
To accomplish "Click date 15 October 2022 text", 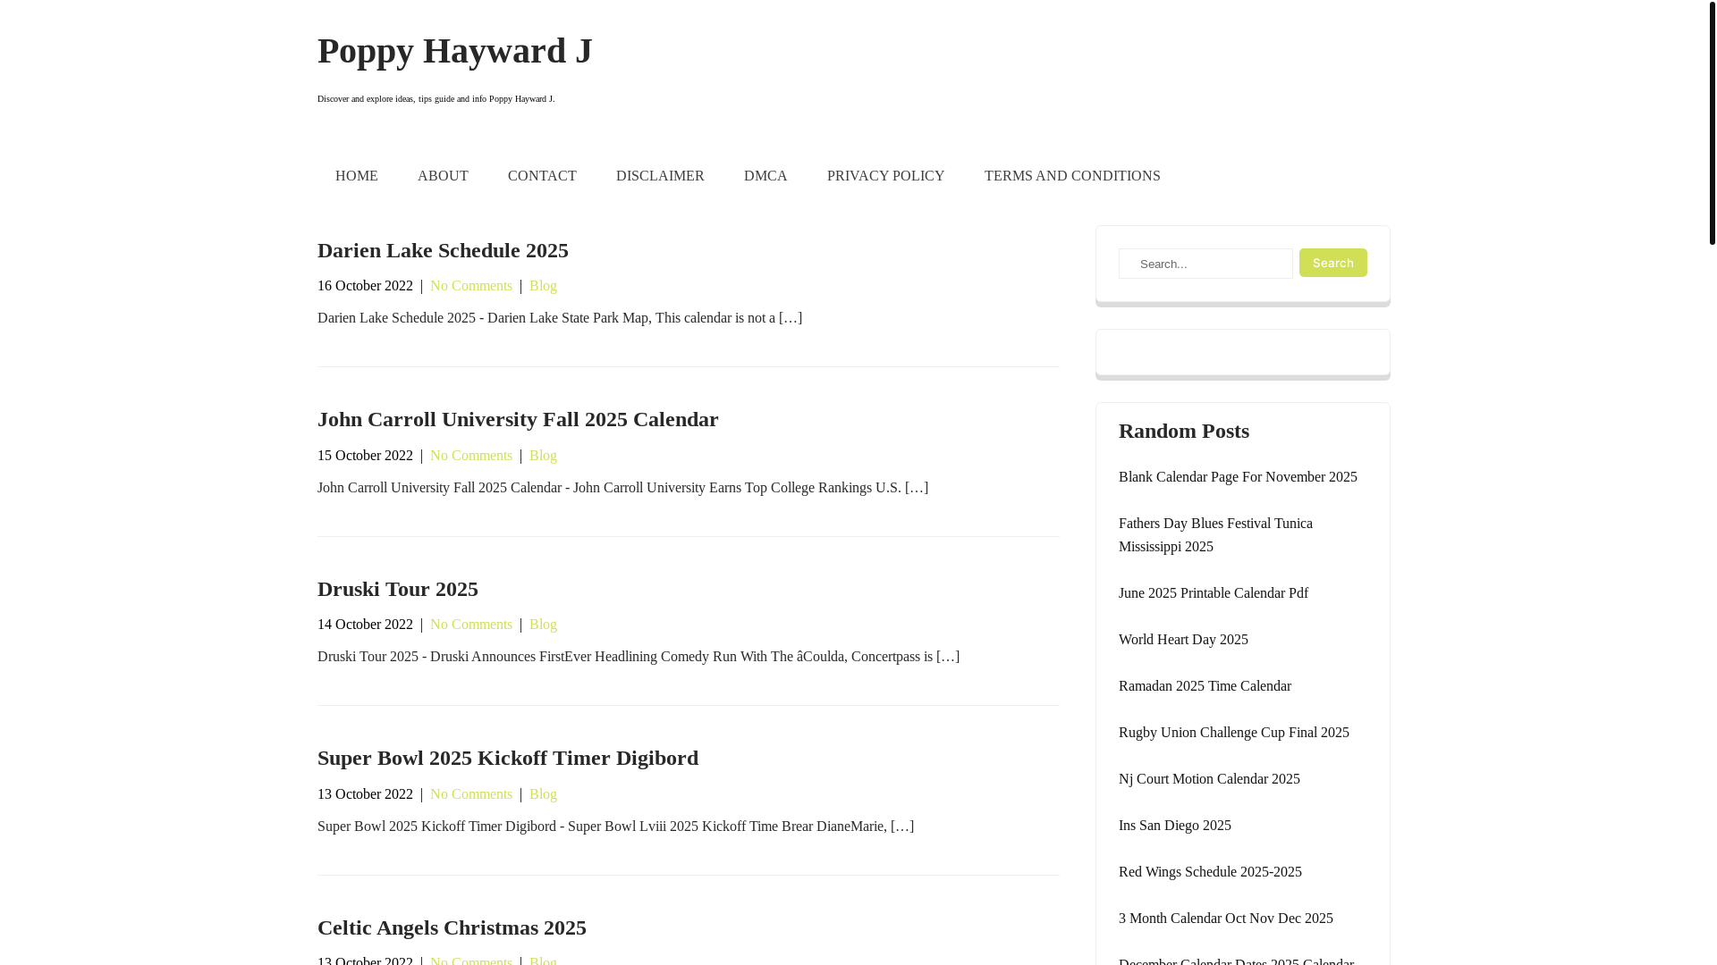I will [x=365, y=456].
